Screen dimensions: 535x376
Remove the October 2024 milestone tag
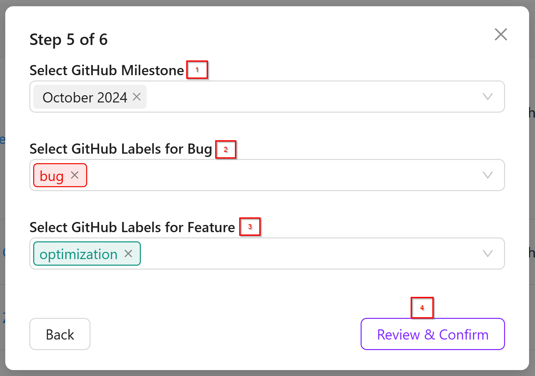(137, 97)
